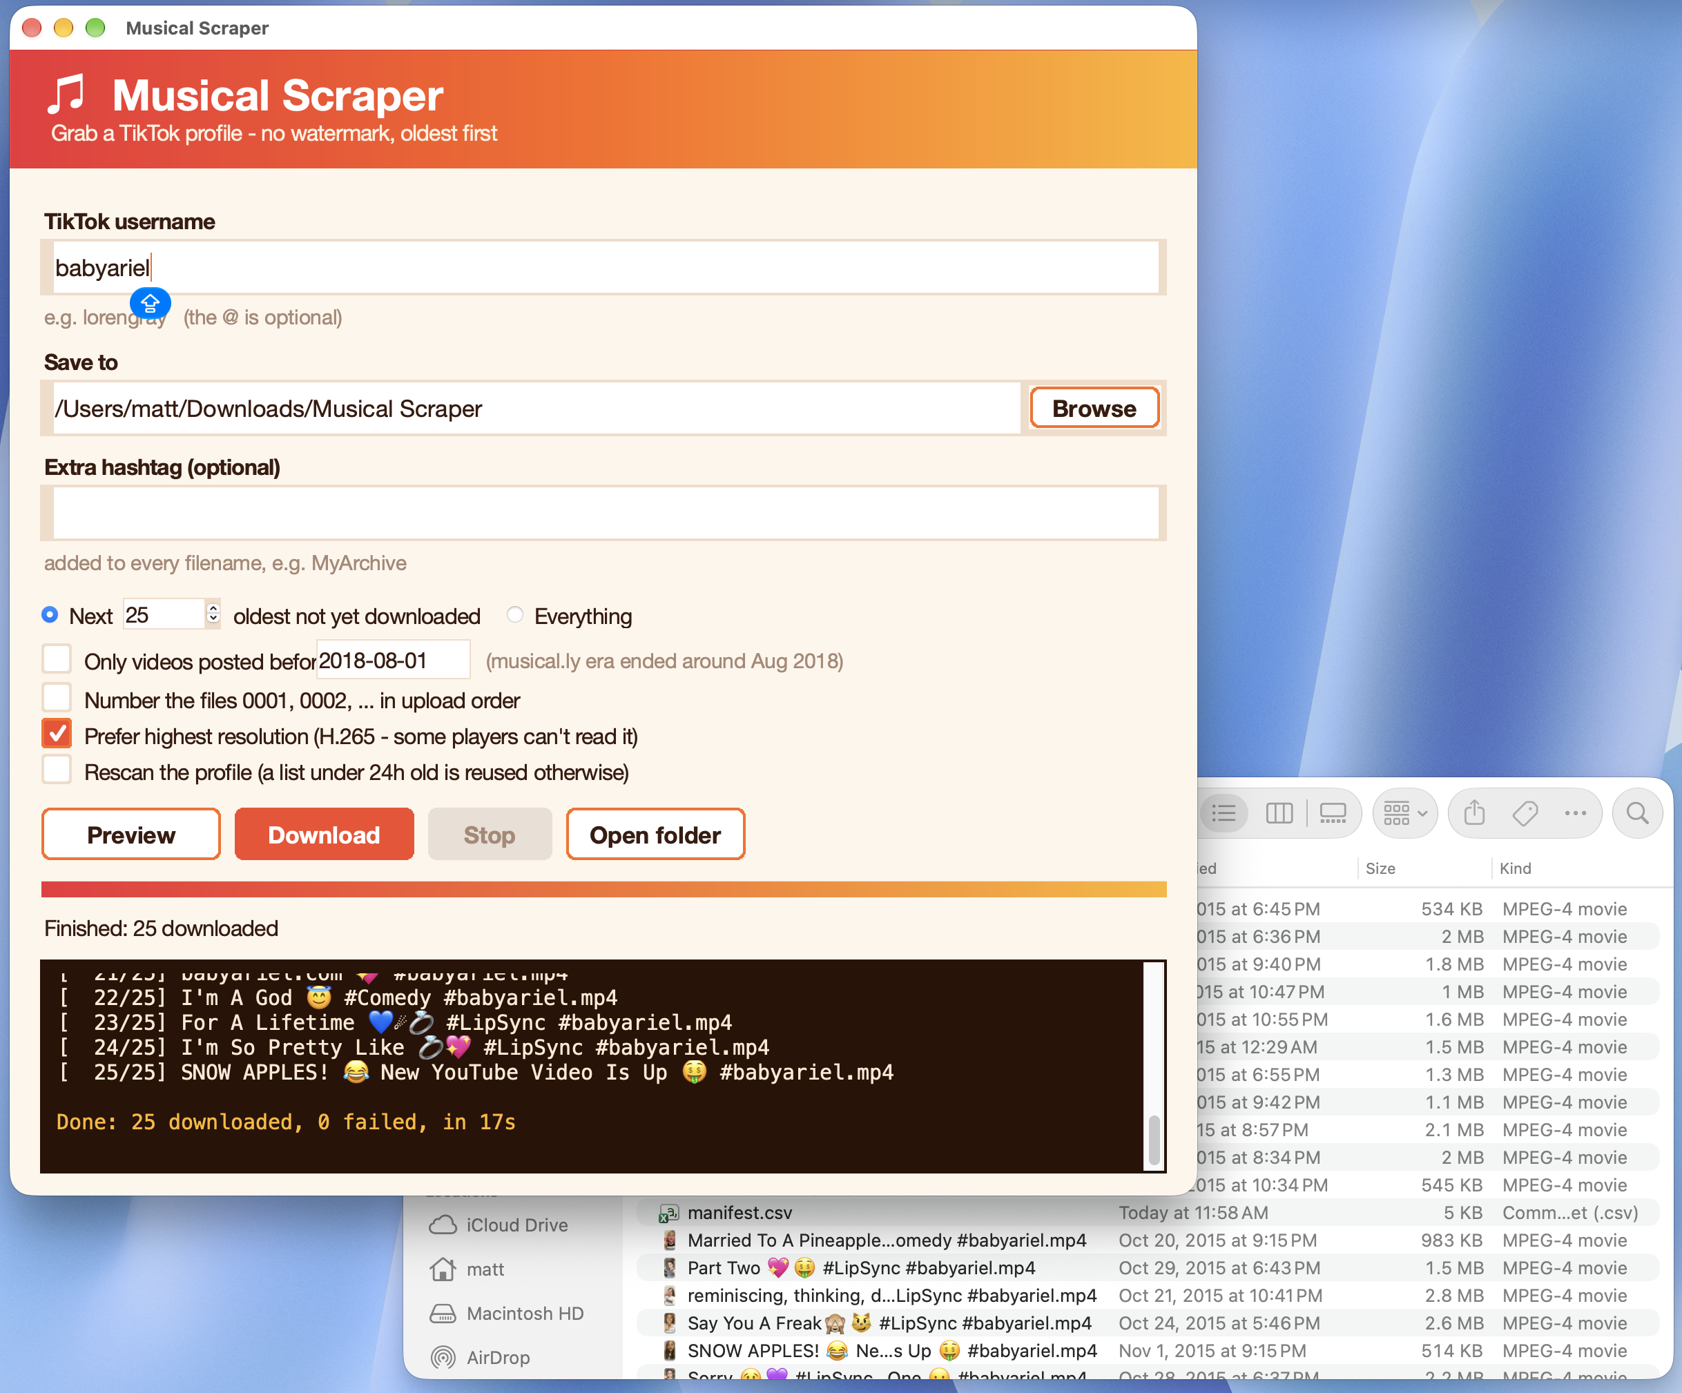This screenshot has width=1682, height=1393.
Task: Click into the TikTok username field
Action: [605, 267]
